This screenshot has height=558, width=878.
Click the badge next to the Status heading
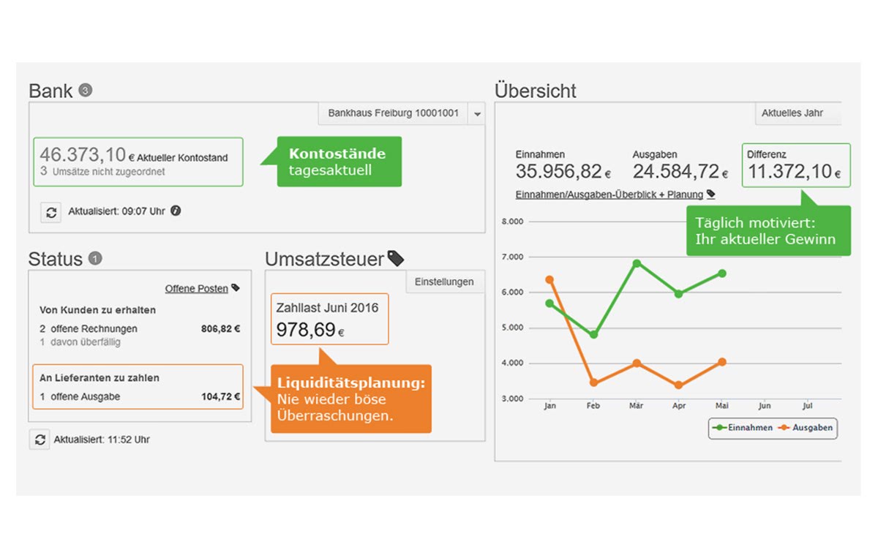[95, 258]
